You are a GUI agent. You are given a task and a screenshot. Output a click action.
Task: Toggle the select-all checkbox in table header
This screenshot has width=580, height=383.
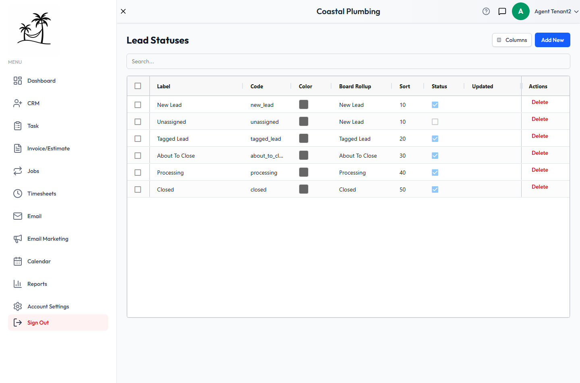click(x=138, y=86)
